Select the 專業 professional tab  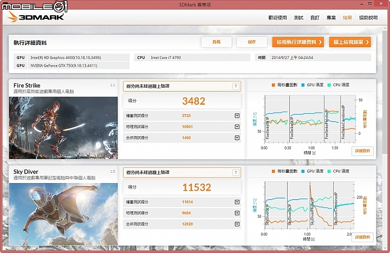[x=331, y=18]
